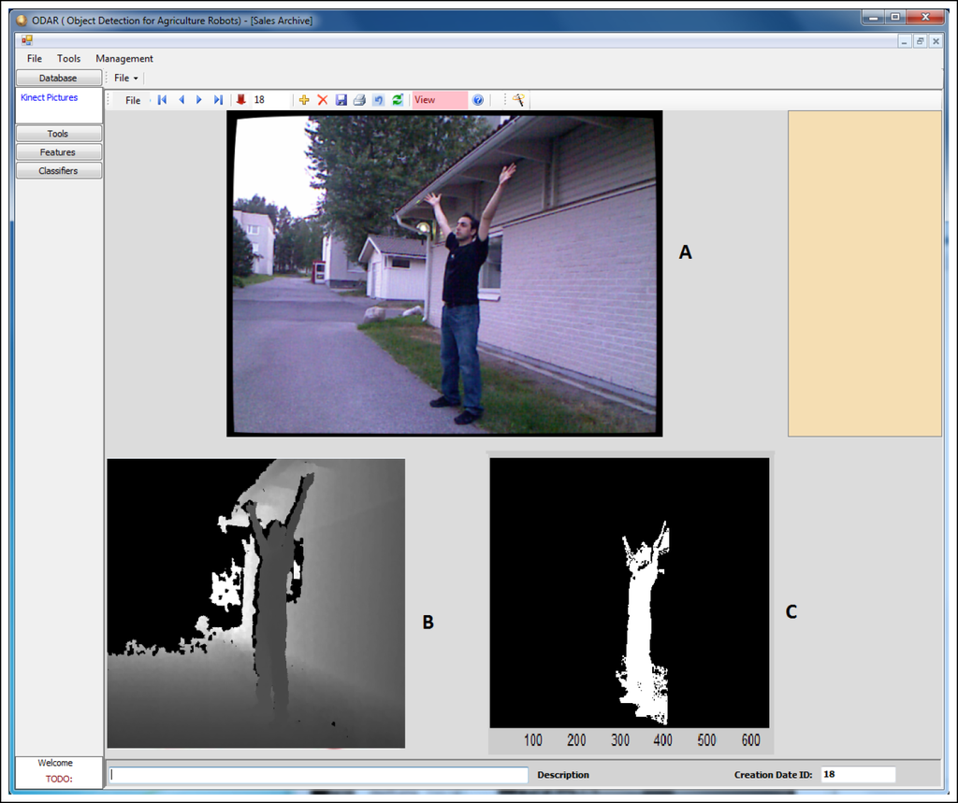Screen dimensions: 958x803
Task: Jump to the last record
Action: click(x=218, y=100)
